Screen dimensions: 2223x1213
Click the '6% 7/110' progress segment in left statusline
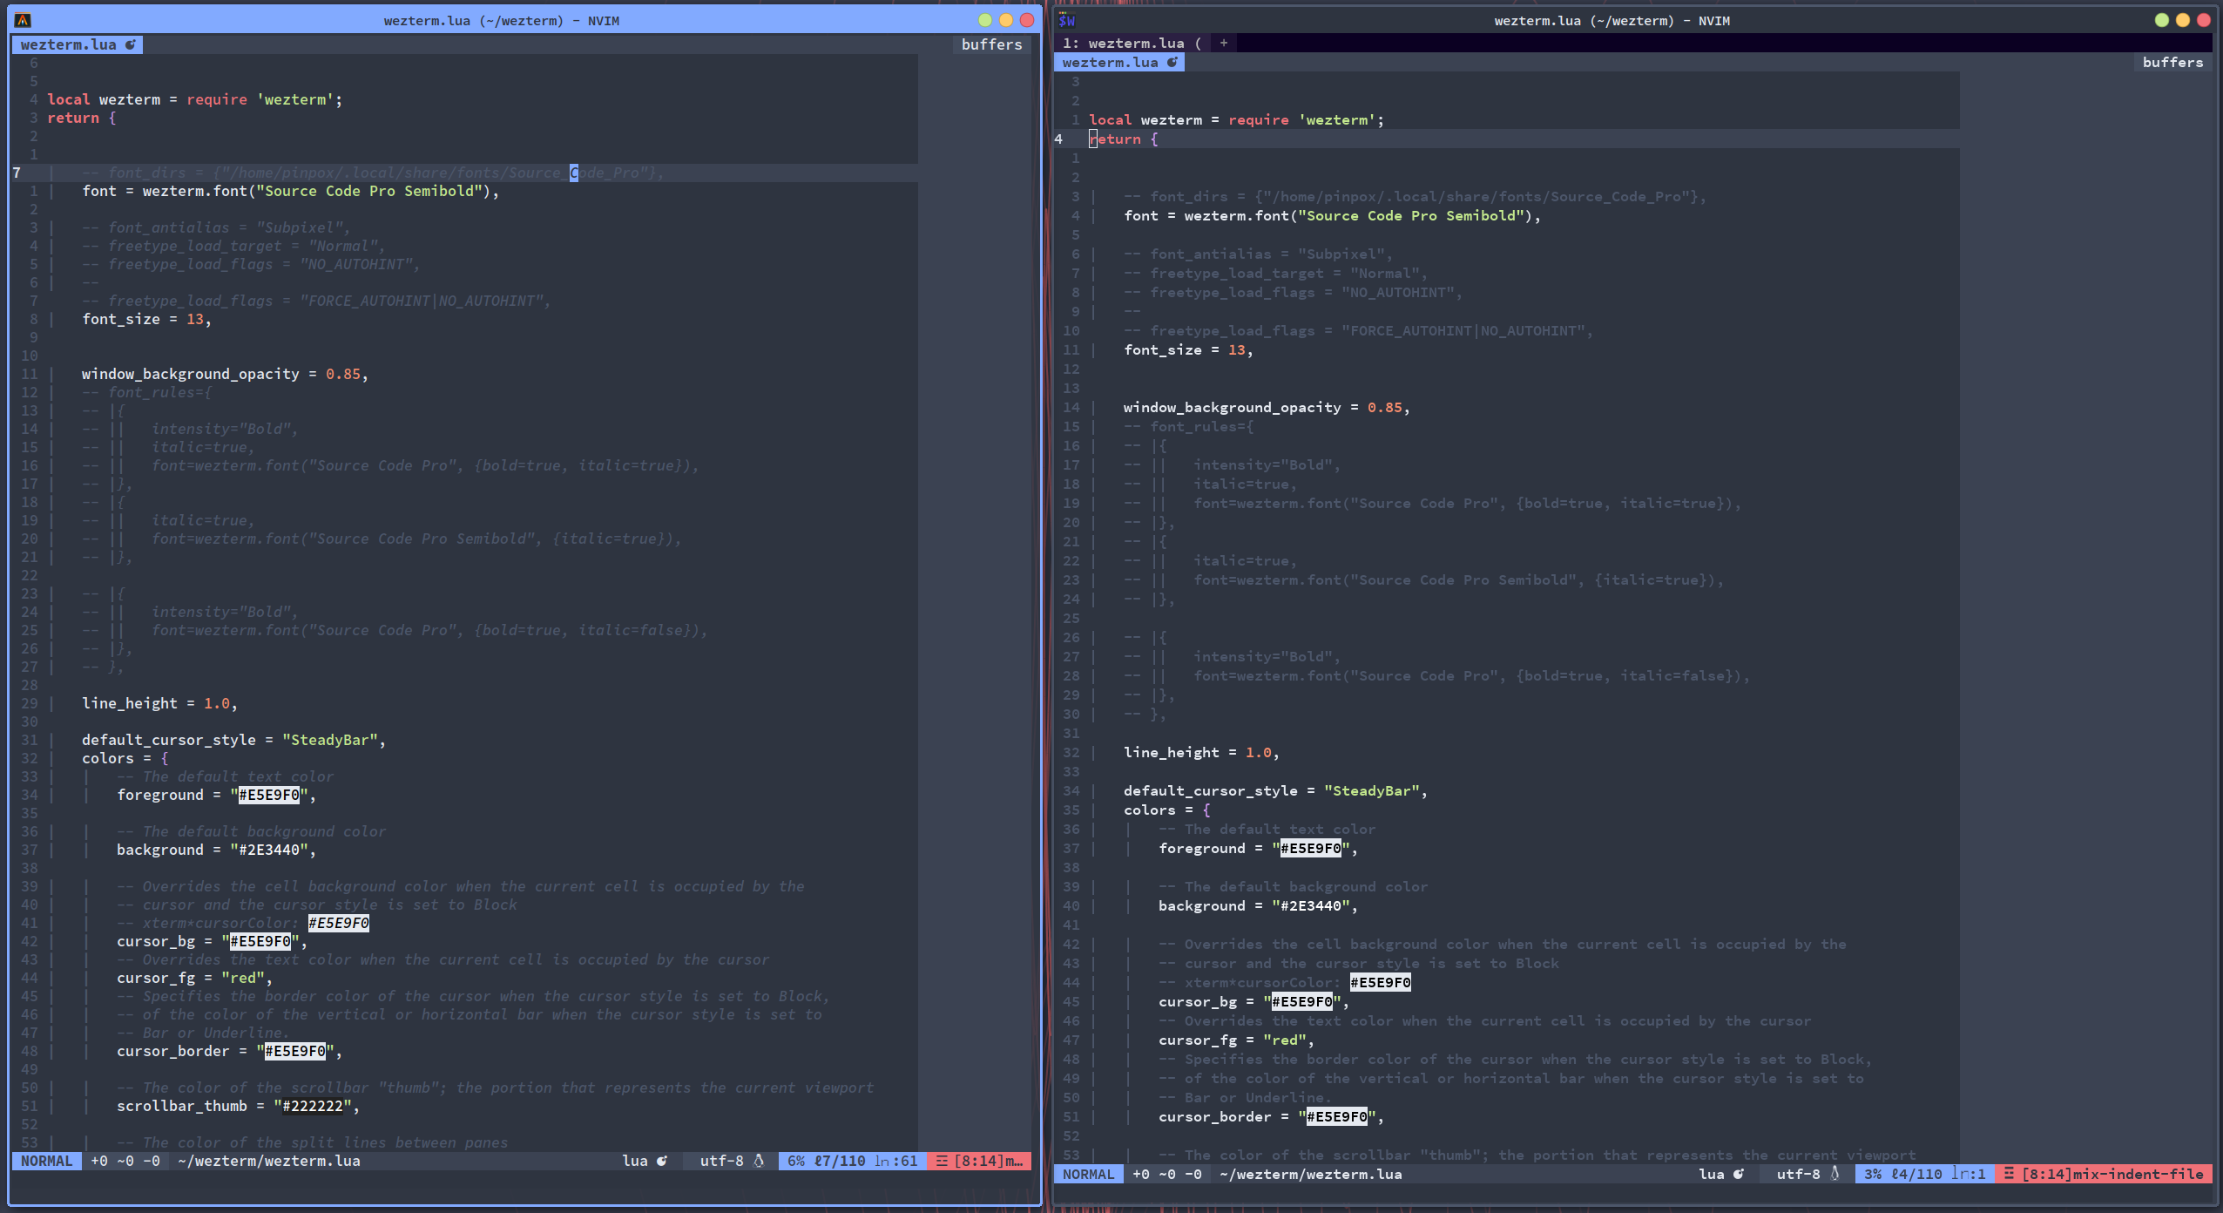click(x=825, y=1161)
